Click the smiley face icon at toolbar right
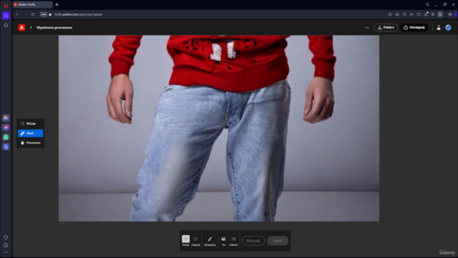This screenshot has width=458, height=258. (450, 14)
